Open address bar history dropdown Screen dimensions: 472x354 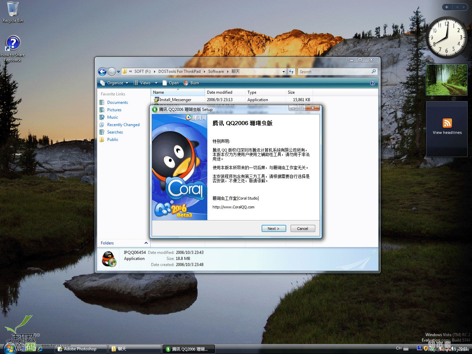click(284, 71)
